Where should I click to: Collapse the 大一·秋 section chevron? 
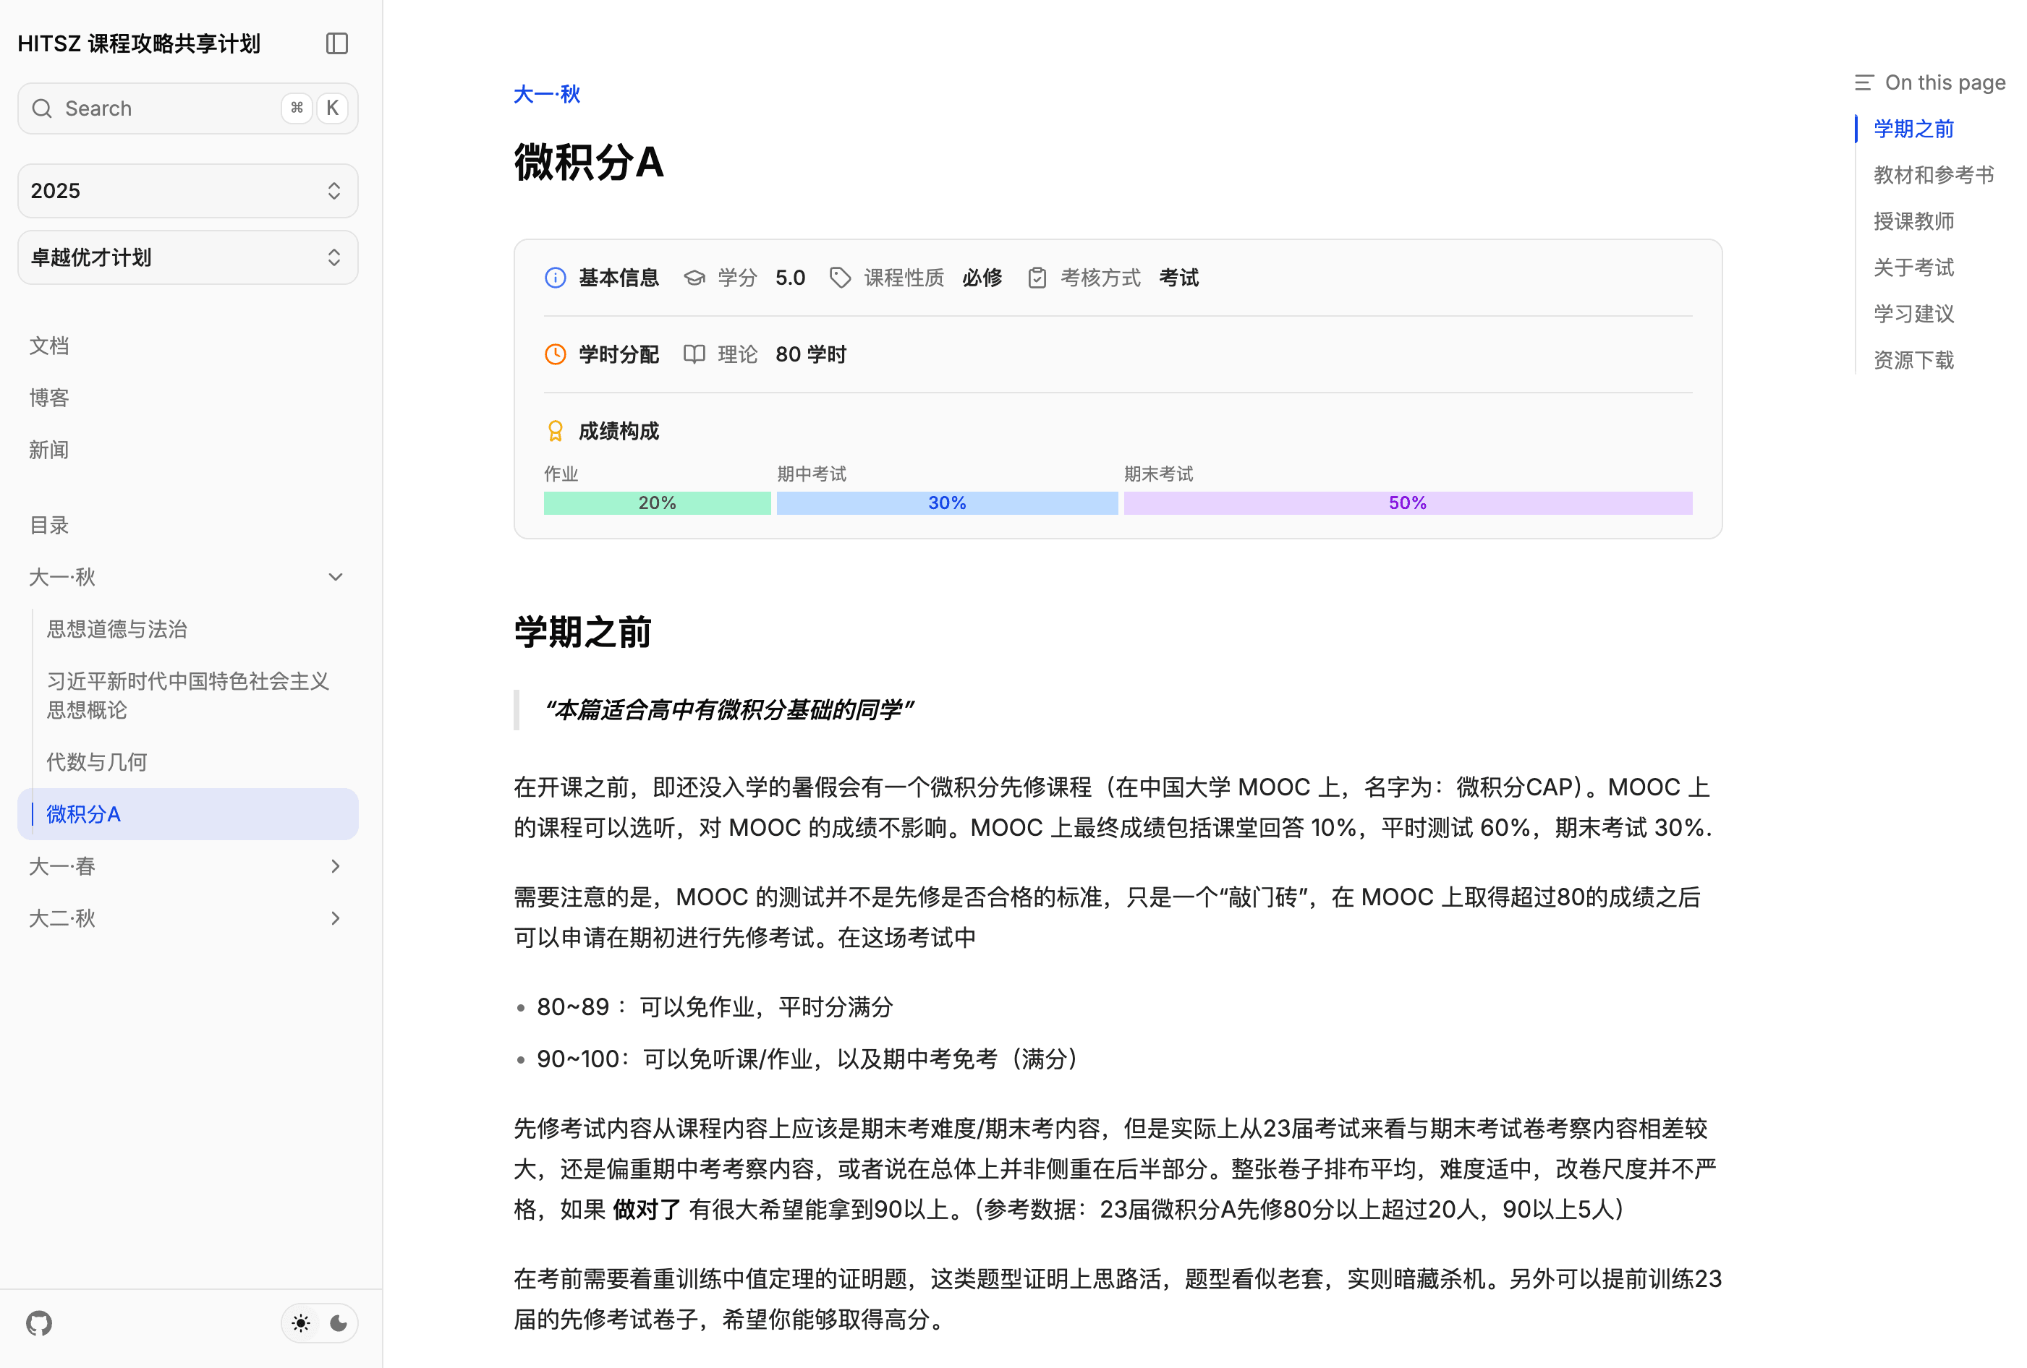pyautogui.click(x=336, y=577)
